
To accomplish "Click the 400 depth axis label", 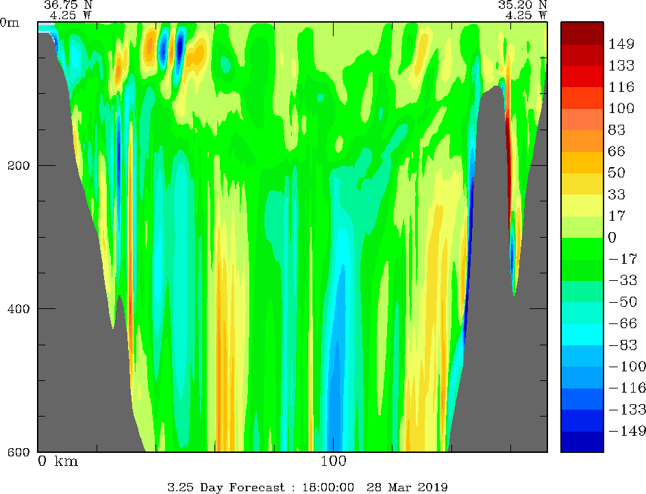I will click(18, 308).
